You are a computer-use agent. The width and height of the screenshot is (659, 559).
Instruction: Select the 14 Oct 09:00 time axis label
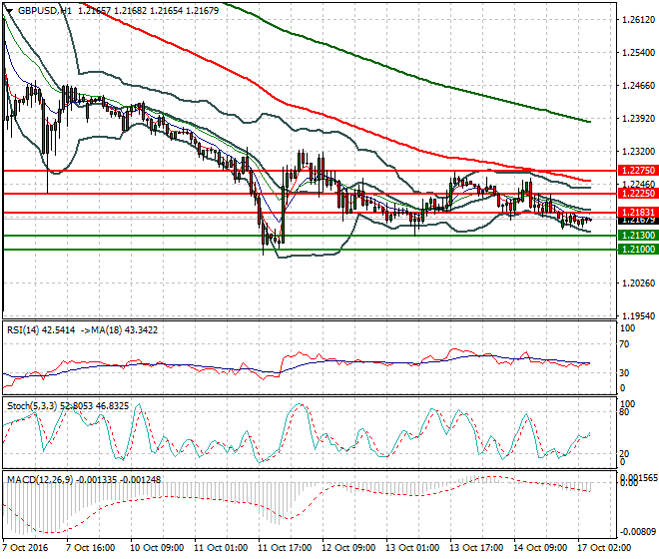[540, 548]
